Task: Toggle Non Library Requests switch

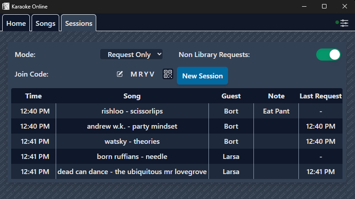Action: click(x=328, y=55)
